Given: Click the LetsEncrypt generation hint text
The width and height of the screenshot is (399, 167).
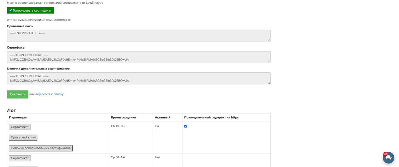Looking at the screenshot, I should coord(55,3).
